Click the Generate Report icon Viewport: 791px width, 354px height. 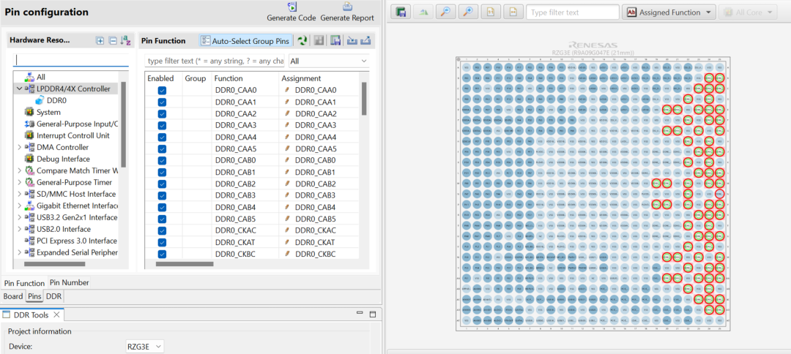point(347,7)
